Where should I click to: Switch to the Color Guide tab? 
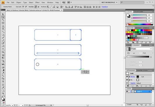(x=138, y=12)
